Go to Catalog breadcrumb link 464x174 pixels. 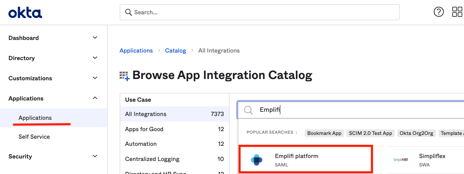[x=175, y=50]
